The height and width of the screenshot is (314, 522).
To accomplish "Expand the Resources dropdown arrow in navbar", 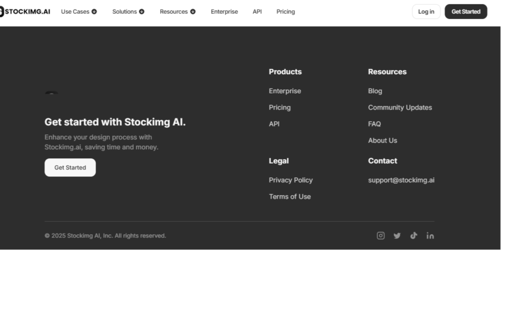I will pyautogui.click(x=193, y=12).
